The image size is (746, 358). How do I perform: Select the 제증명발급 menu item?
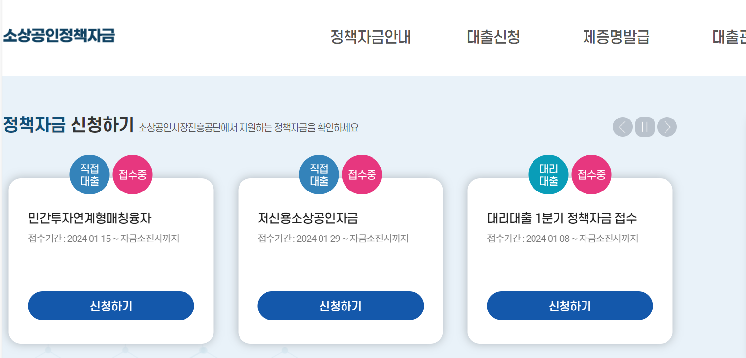pos(616,37)
